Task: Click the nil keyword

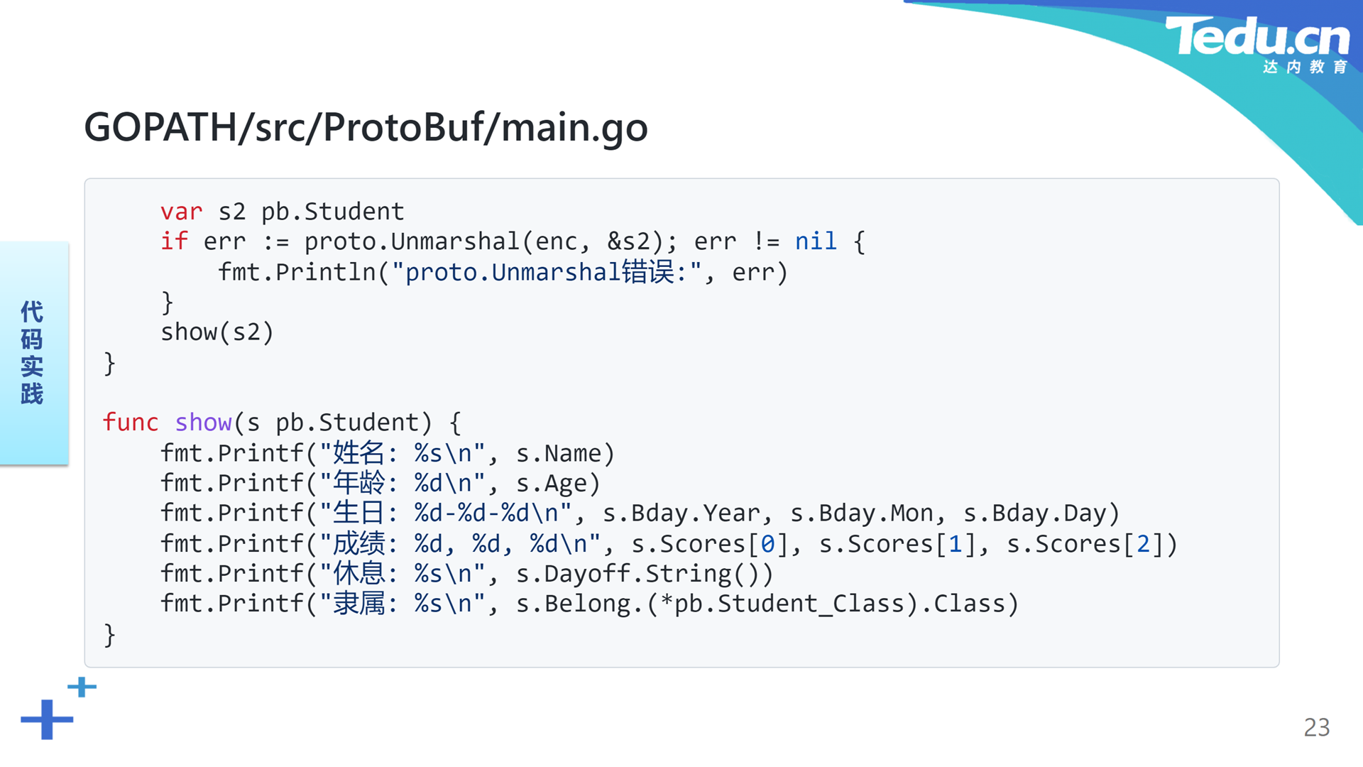Action: click(x=816, y=241)
